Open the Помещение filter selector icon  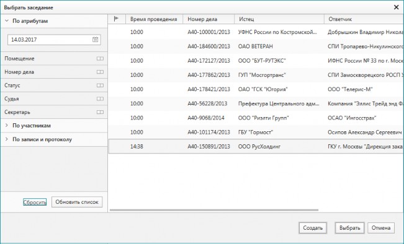tap(100, 59)
